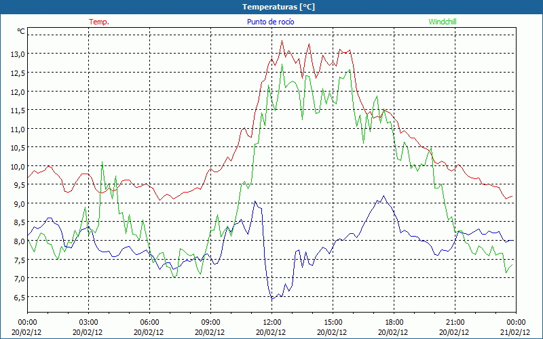Select the blue Punto de rocío legend label
The width and height of the screenshot is (543, 339).
click(x=270, y=22)
